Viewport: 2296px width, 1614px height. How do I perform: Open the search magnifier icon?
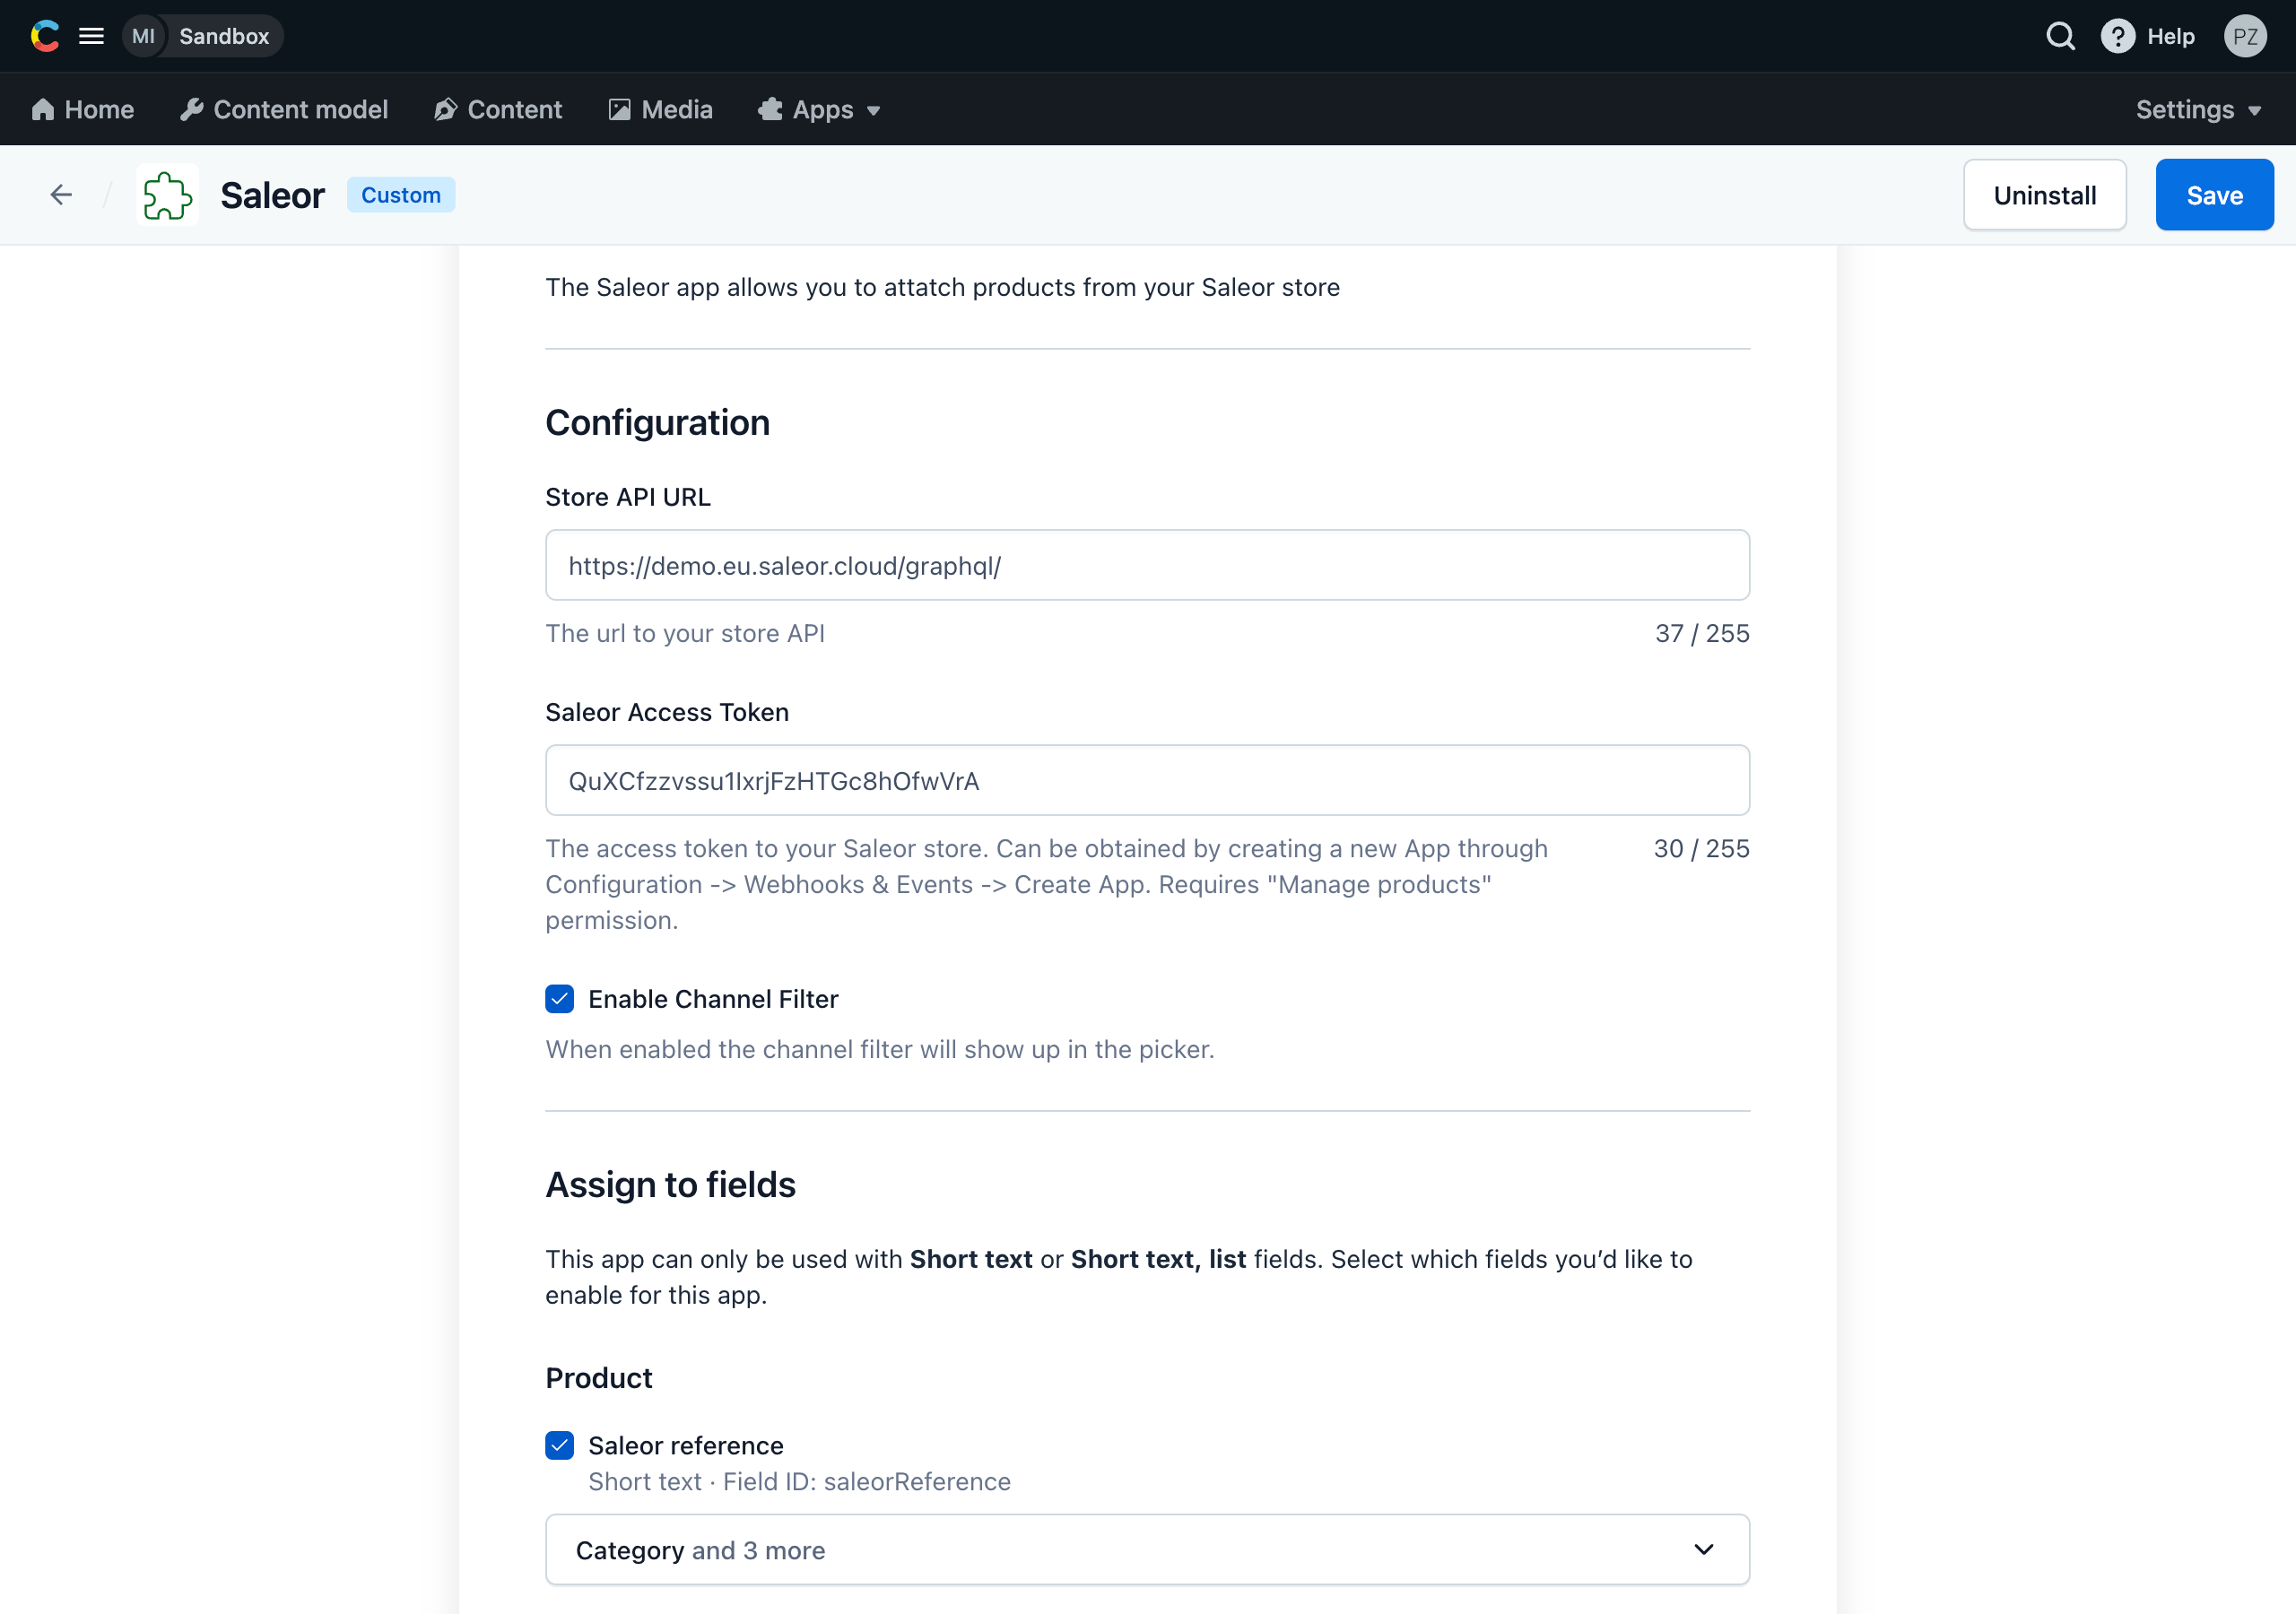pos(2060,36)
